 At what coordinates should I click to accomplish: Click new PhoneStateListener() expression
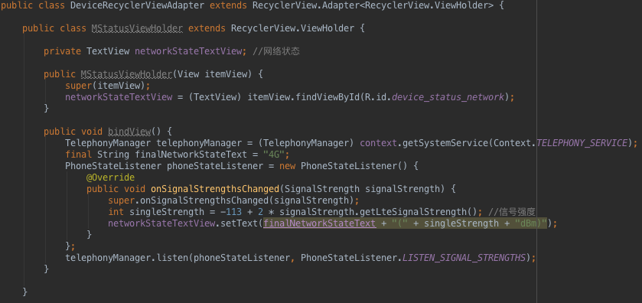click(x=344, y=166)
